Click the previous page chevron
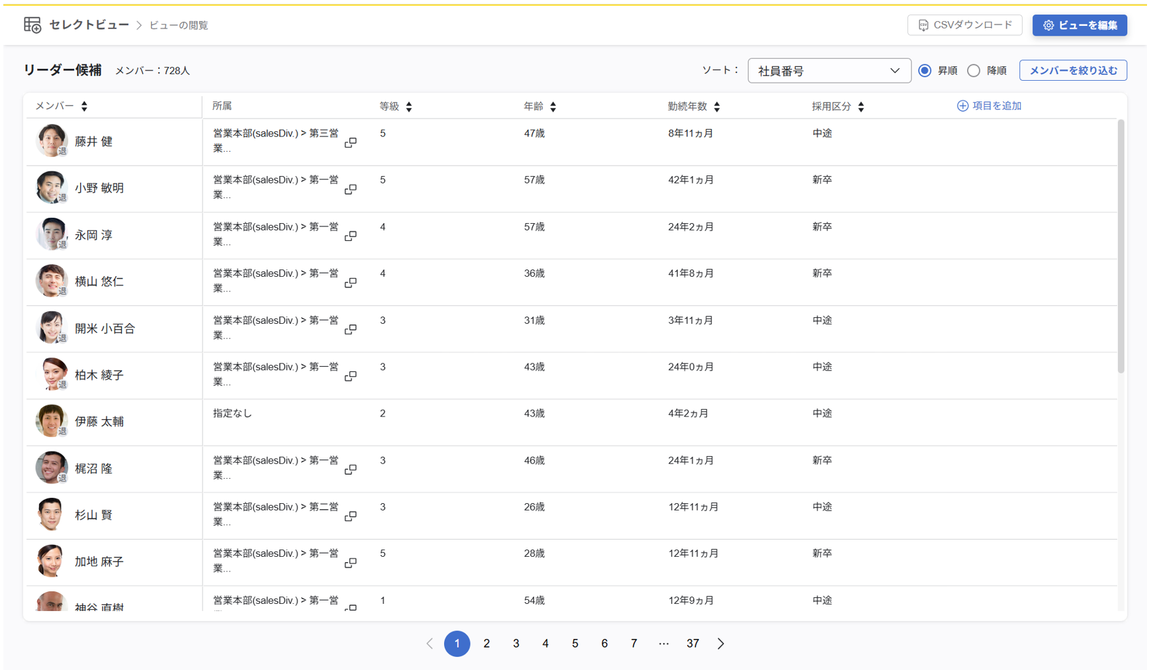 click(x=430, y=644)
